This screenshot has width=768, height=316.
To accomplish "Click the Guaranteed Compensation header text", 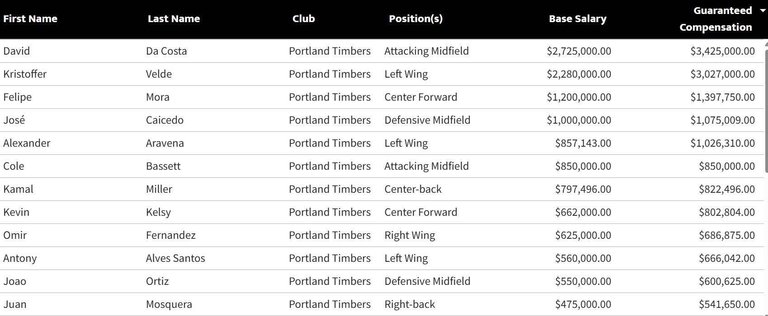I will (716, 19).
